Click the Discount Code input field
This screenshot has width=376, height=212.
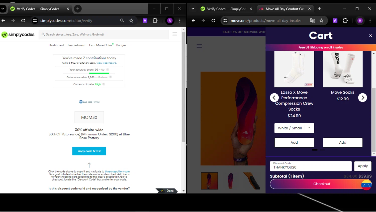pos(311,166)
